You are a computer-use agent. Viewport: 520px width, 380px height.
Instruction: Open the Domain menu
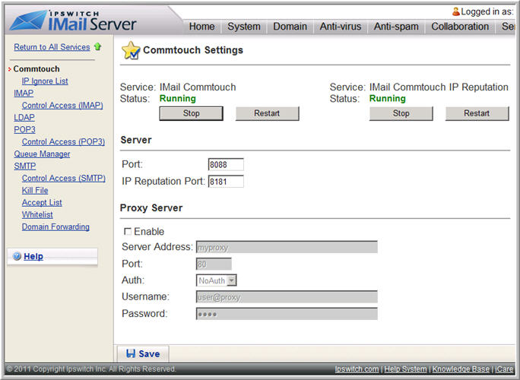pyautogui.click(x=290, y=27)
